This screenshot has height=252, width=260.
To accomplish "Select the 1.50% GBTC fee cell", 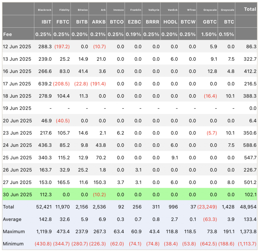I will [209, 34].
